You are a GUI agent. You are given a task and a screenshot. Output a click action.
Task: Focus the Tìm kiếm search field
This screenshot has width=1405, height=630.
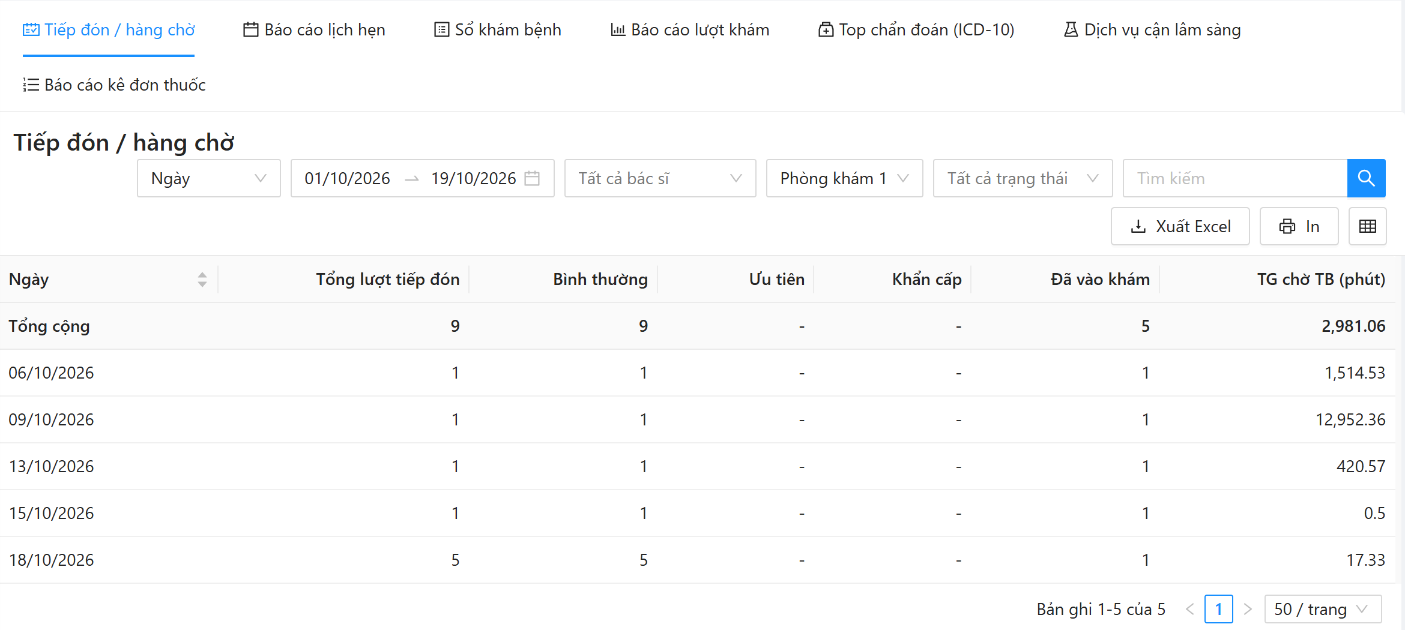click(1235, 178)
